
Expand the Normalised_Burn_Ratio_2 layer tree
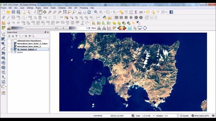(x=9, y=46)
